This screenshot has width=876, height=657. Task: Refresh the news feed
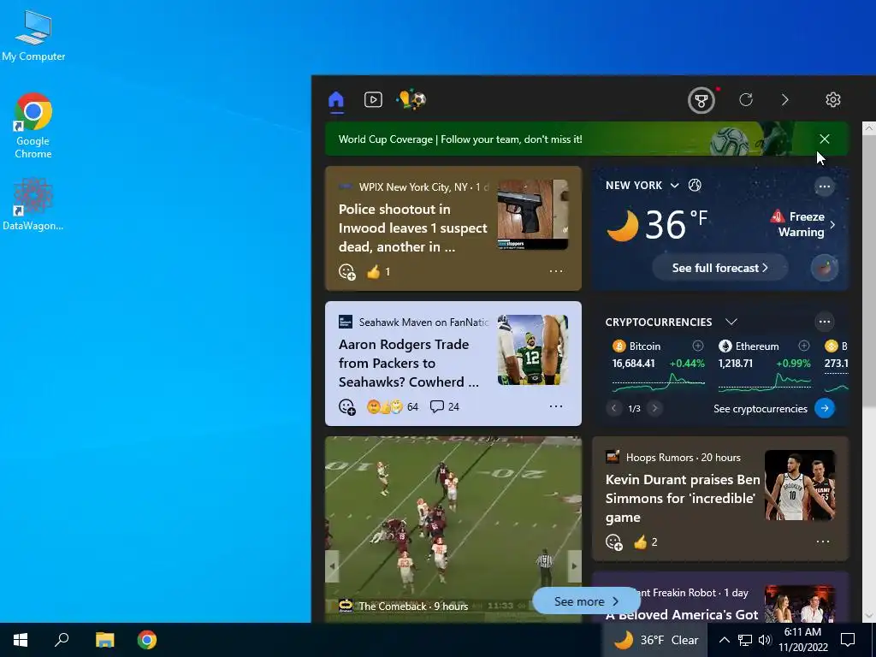click(x=746, y=99)
